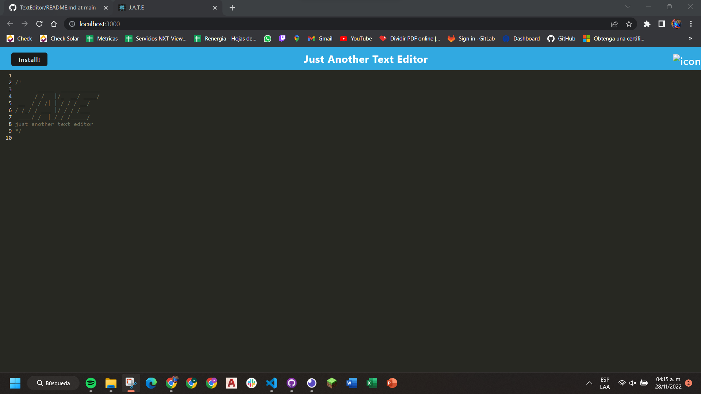This screenshot has height=394, width=701.
Task: Open the tab search chevron
Action: [628, 7]
